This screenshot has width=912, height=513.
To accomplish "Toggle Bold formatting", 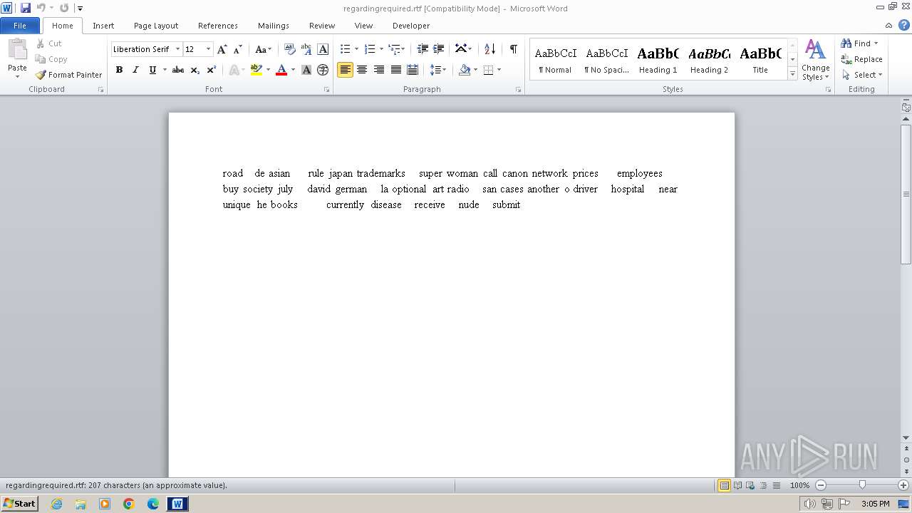I will [x=119, y=70].
